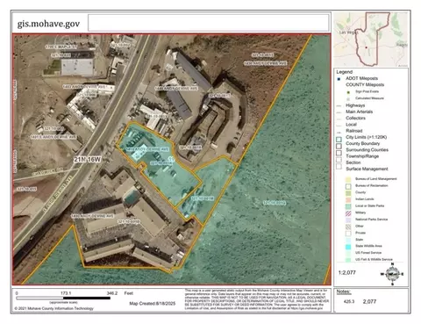Click the 2021 Mohave County Information Technology copyright

click(x=54, y=308)
